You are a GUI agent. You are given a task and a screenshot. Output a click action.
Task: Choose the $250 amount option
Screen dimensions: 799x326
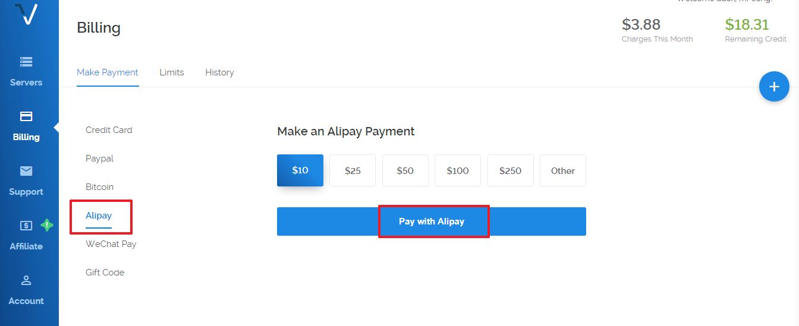click(510, 170)
